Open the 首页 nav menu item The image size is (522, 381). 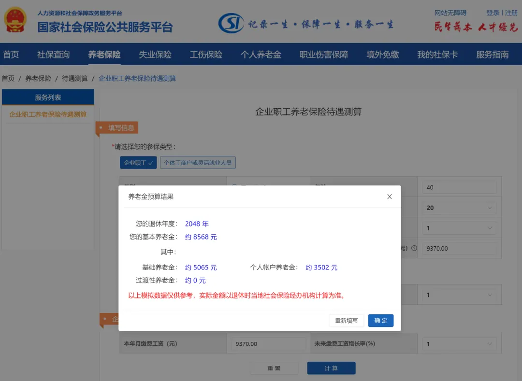11,54
